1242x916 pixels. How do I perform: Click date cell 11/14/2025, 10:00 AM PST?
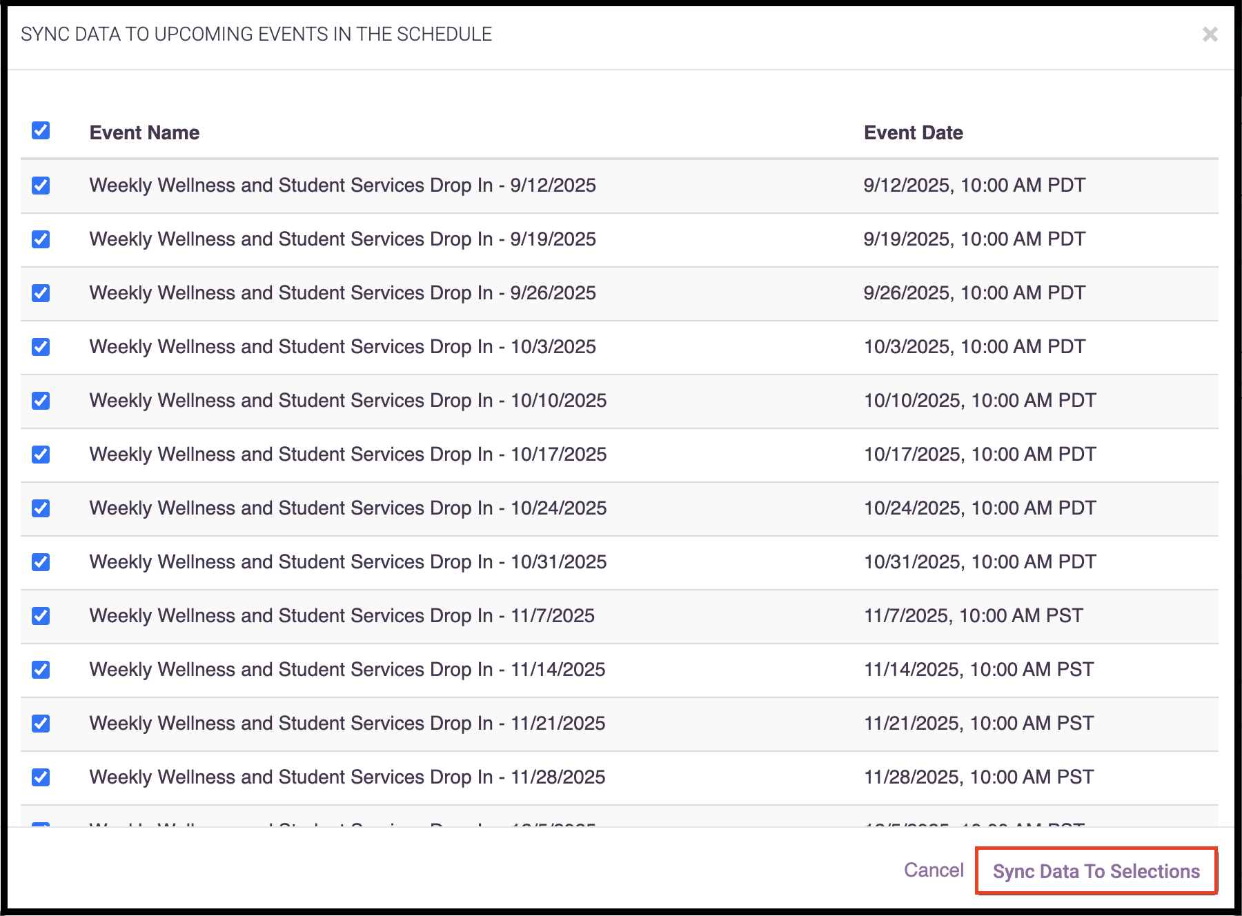tap(979, 670)
